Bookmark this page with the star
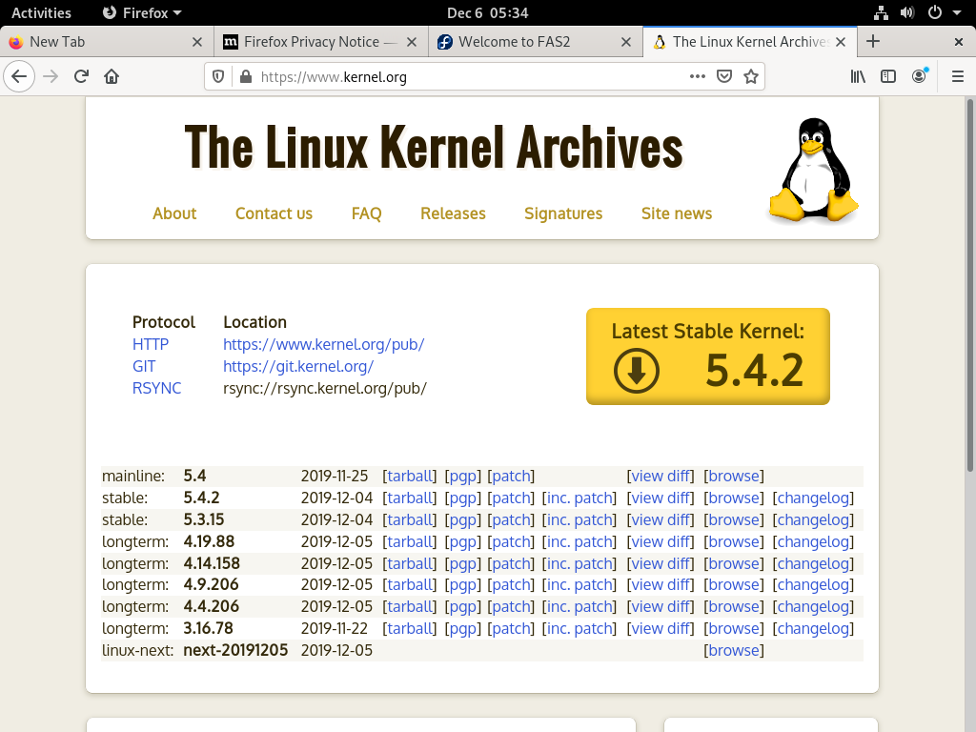Viewport: 976px width, 732px height. [751, 76]
